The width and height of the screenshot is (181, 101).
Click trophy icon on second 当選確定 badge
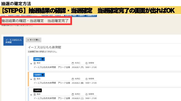pos(43,75)
